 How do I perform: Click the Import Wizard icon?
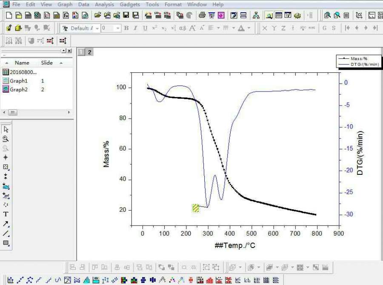(148, 15)
